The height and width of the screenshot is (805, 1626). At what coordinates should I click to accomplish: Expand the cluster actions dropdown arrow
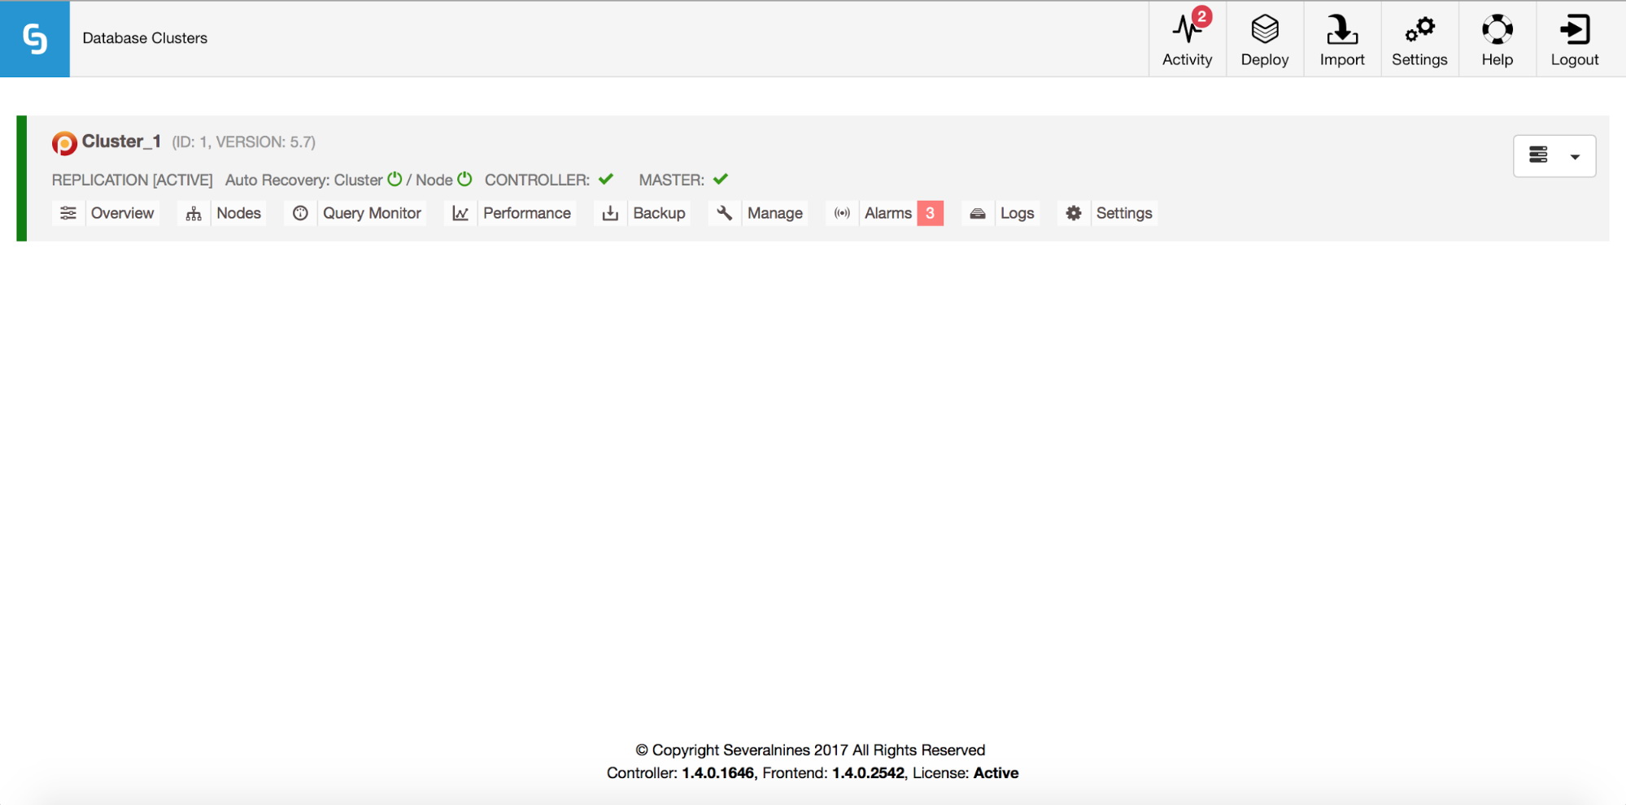click(x=1575, y=157)
